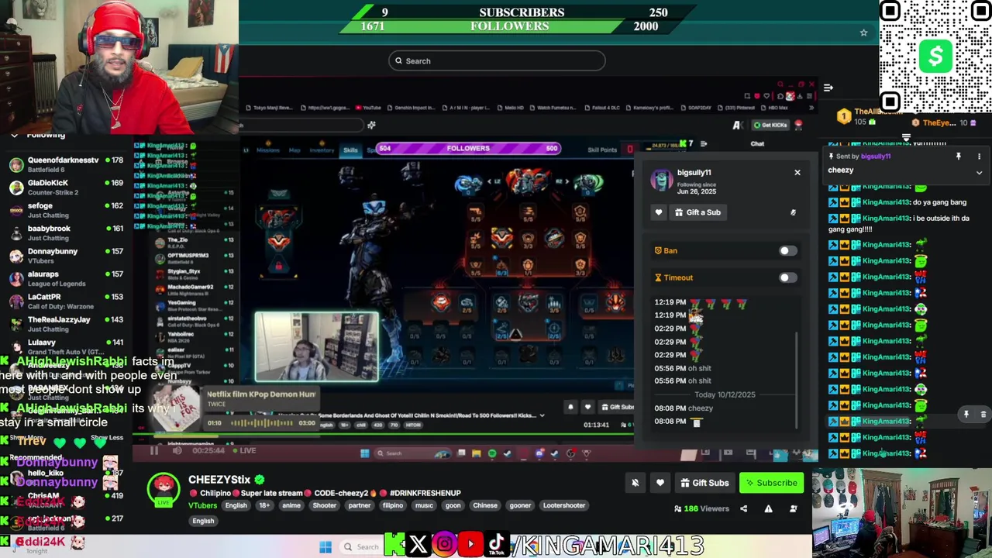Close the bigsully11 user card

tap(797, 172)
